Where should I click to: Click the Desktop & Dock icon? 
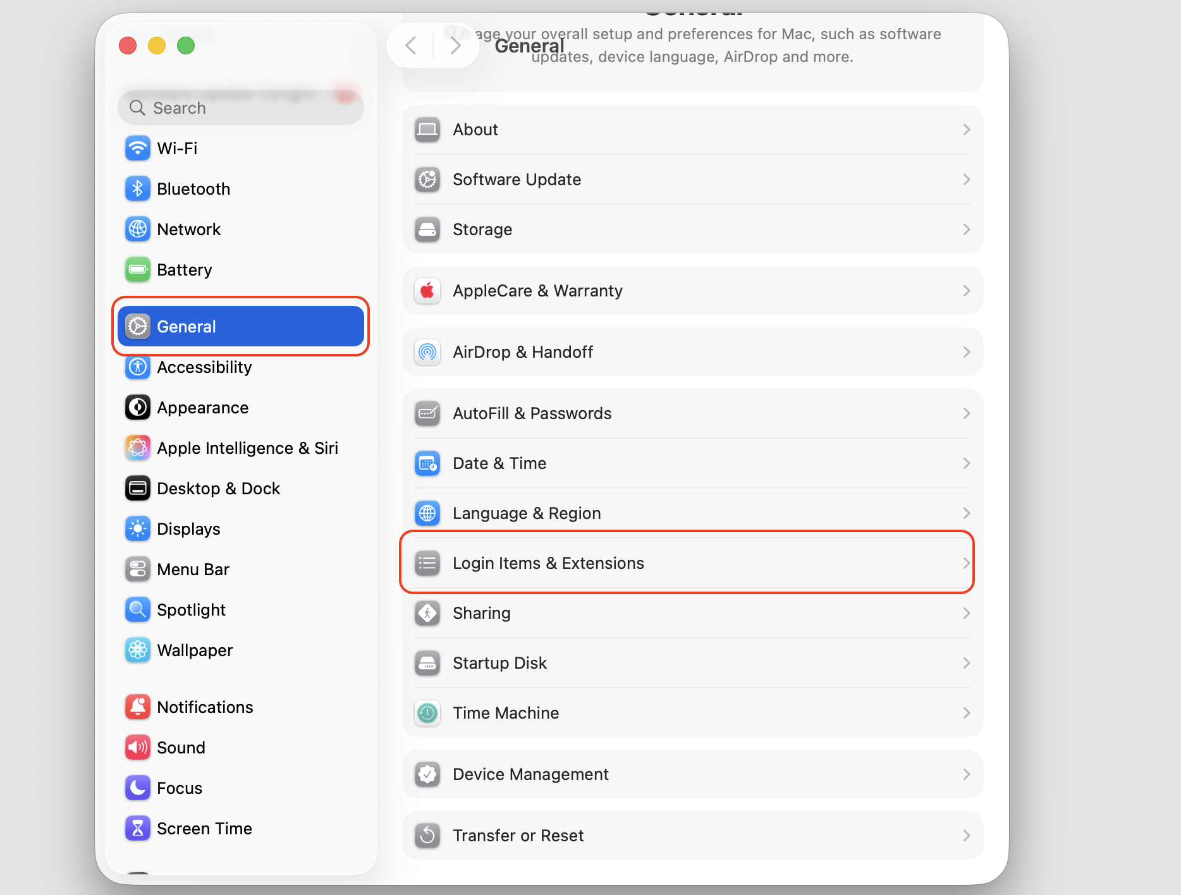pyautogui.click(x=138, y=489)
